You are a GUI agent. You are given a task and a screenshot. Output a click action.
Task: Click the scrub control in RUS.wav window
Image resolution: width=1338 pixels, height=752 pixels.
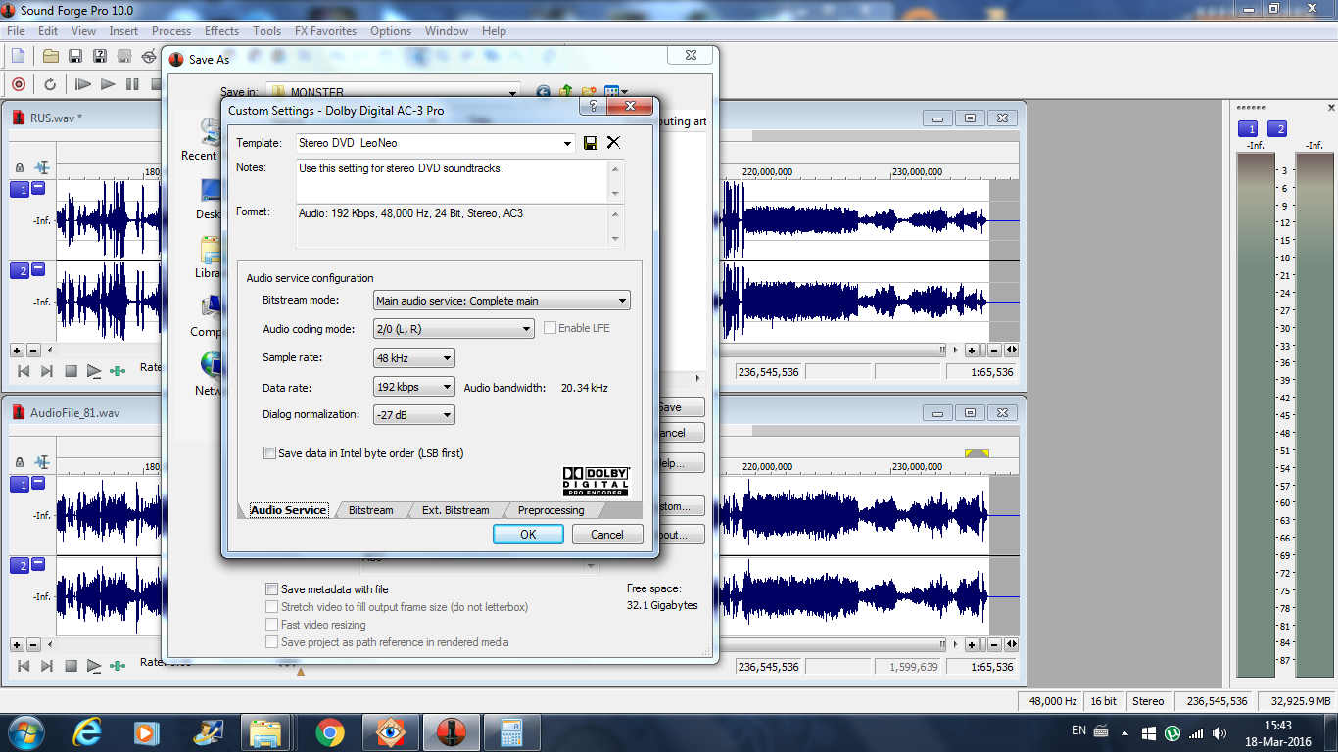coord(118,371)
